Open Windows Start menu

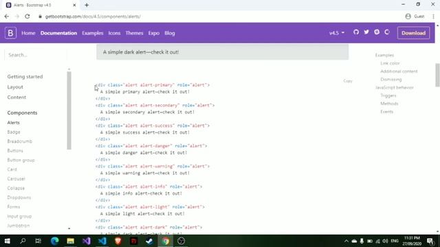8,241
